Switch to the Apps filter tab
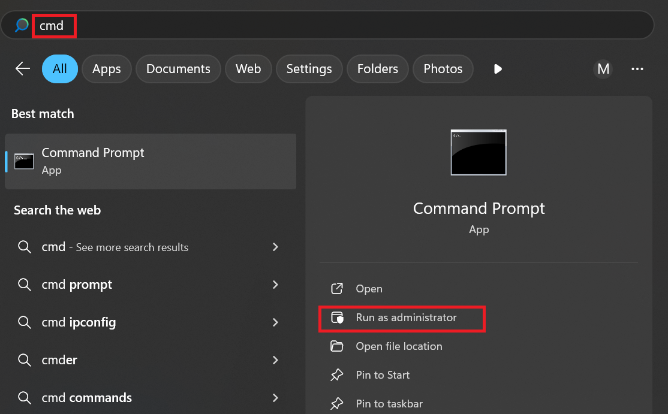The height and width of the screenshot is (414, 668). pyautogui.click(x=107, y=68)
